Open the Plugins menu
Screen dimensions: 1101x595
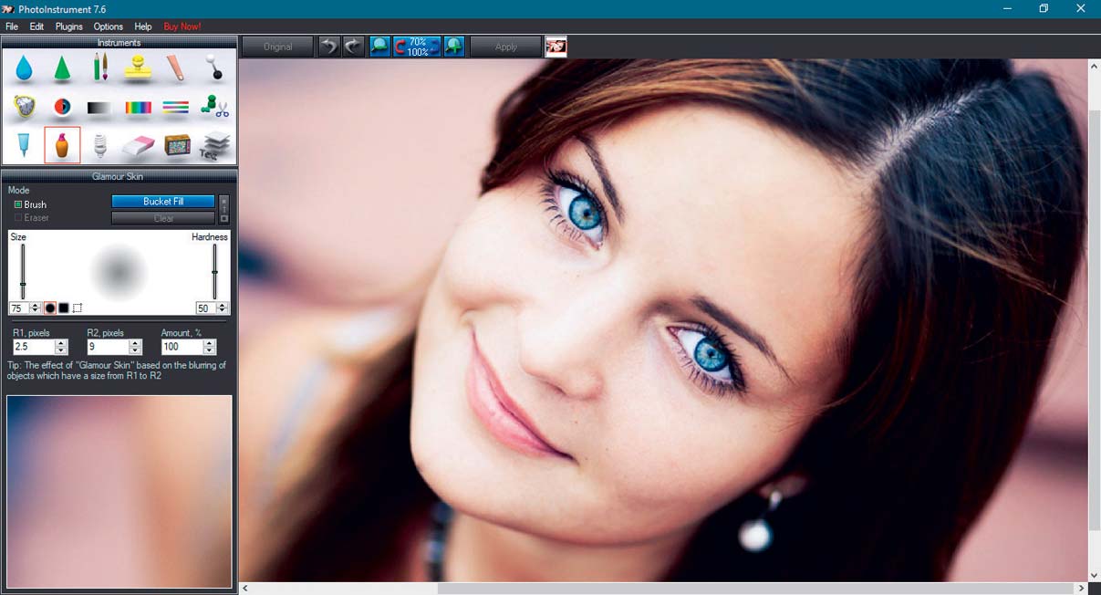[69, 26]
